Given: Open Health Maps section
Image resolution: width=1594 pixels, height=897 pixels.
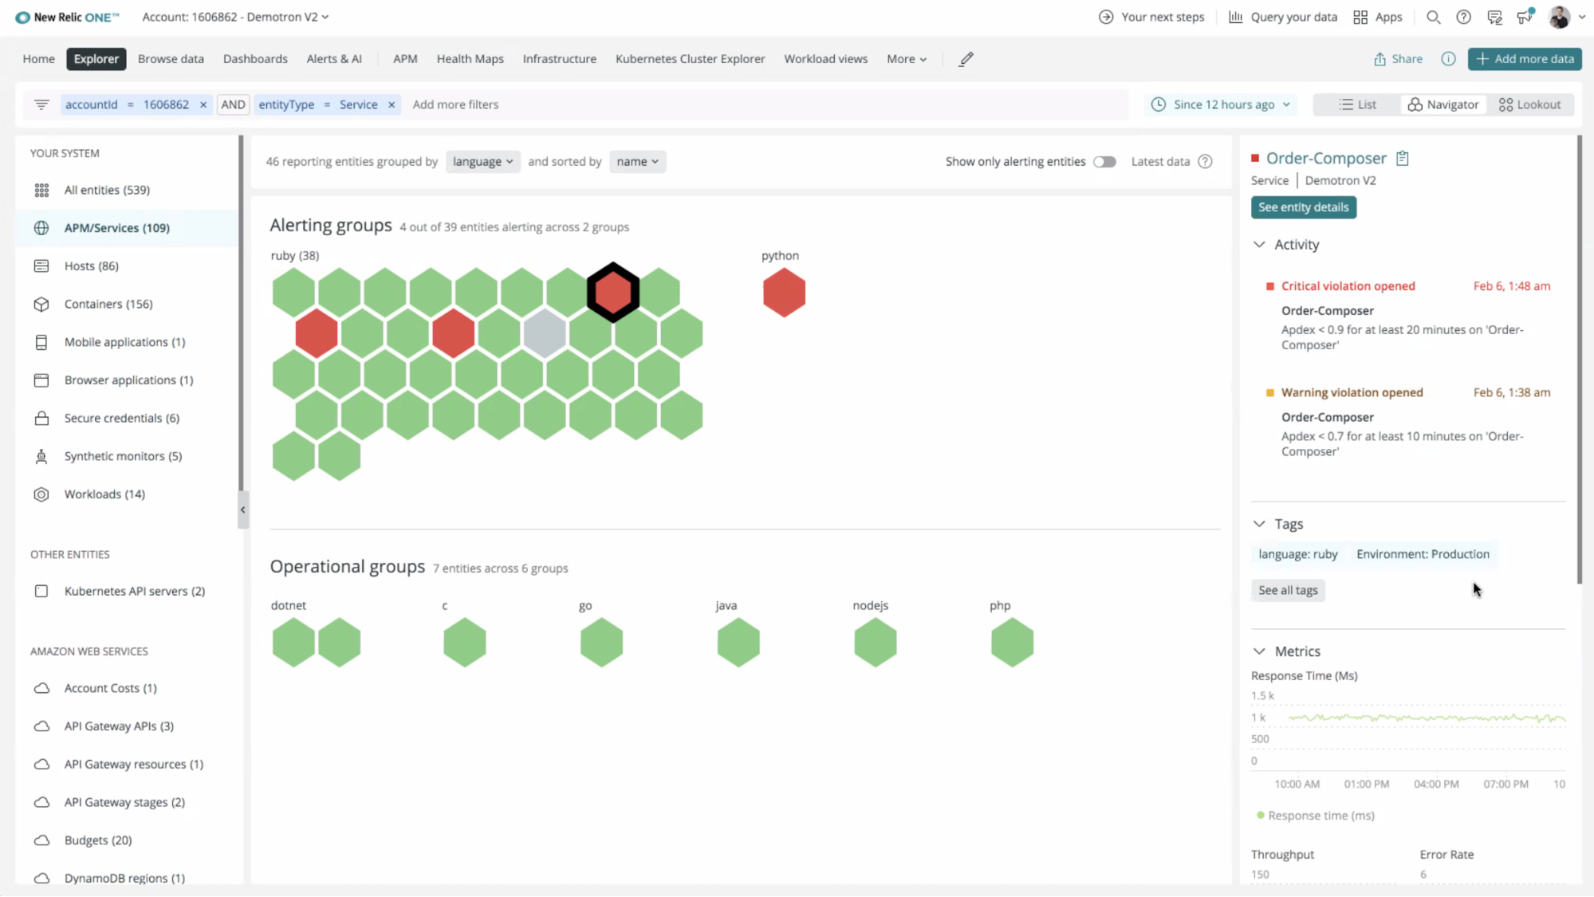Looking at the screenshot, I should (470, 58).
